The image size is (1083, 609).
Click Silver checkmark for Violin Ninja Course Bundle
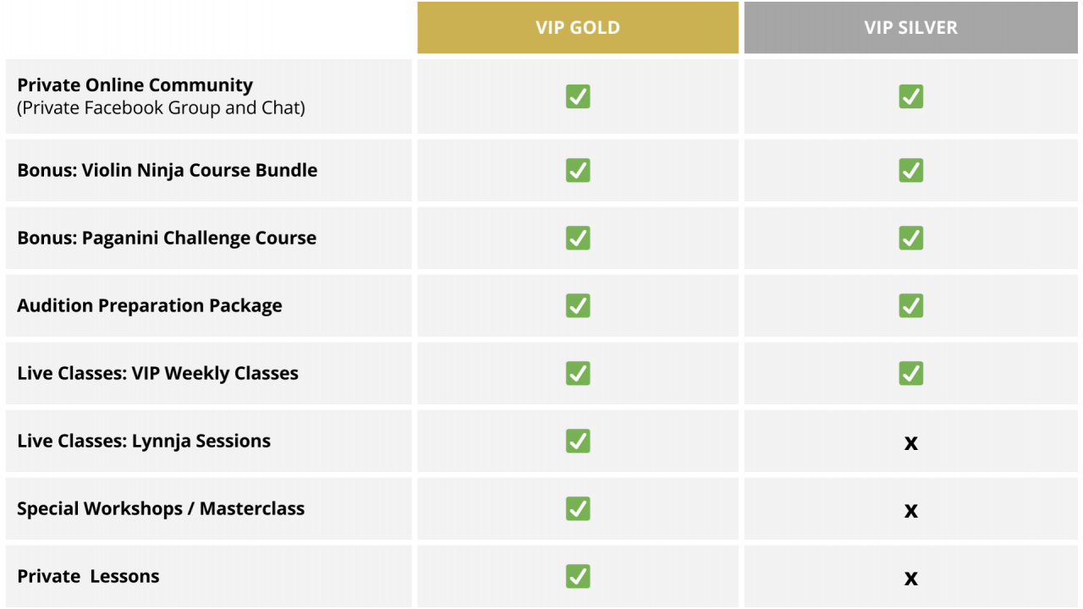point(911,170)
